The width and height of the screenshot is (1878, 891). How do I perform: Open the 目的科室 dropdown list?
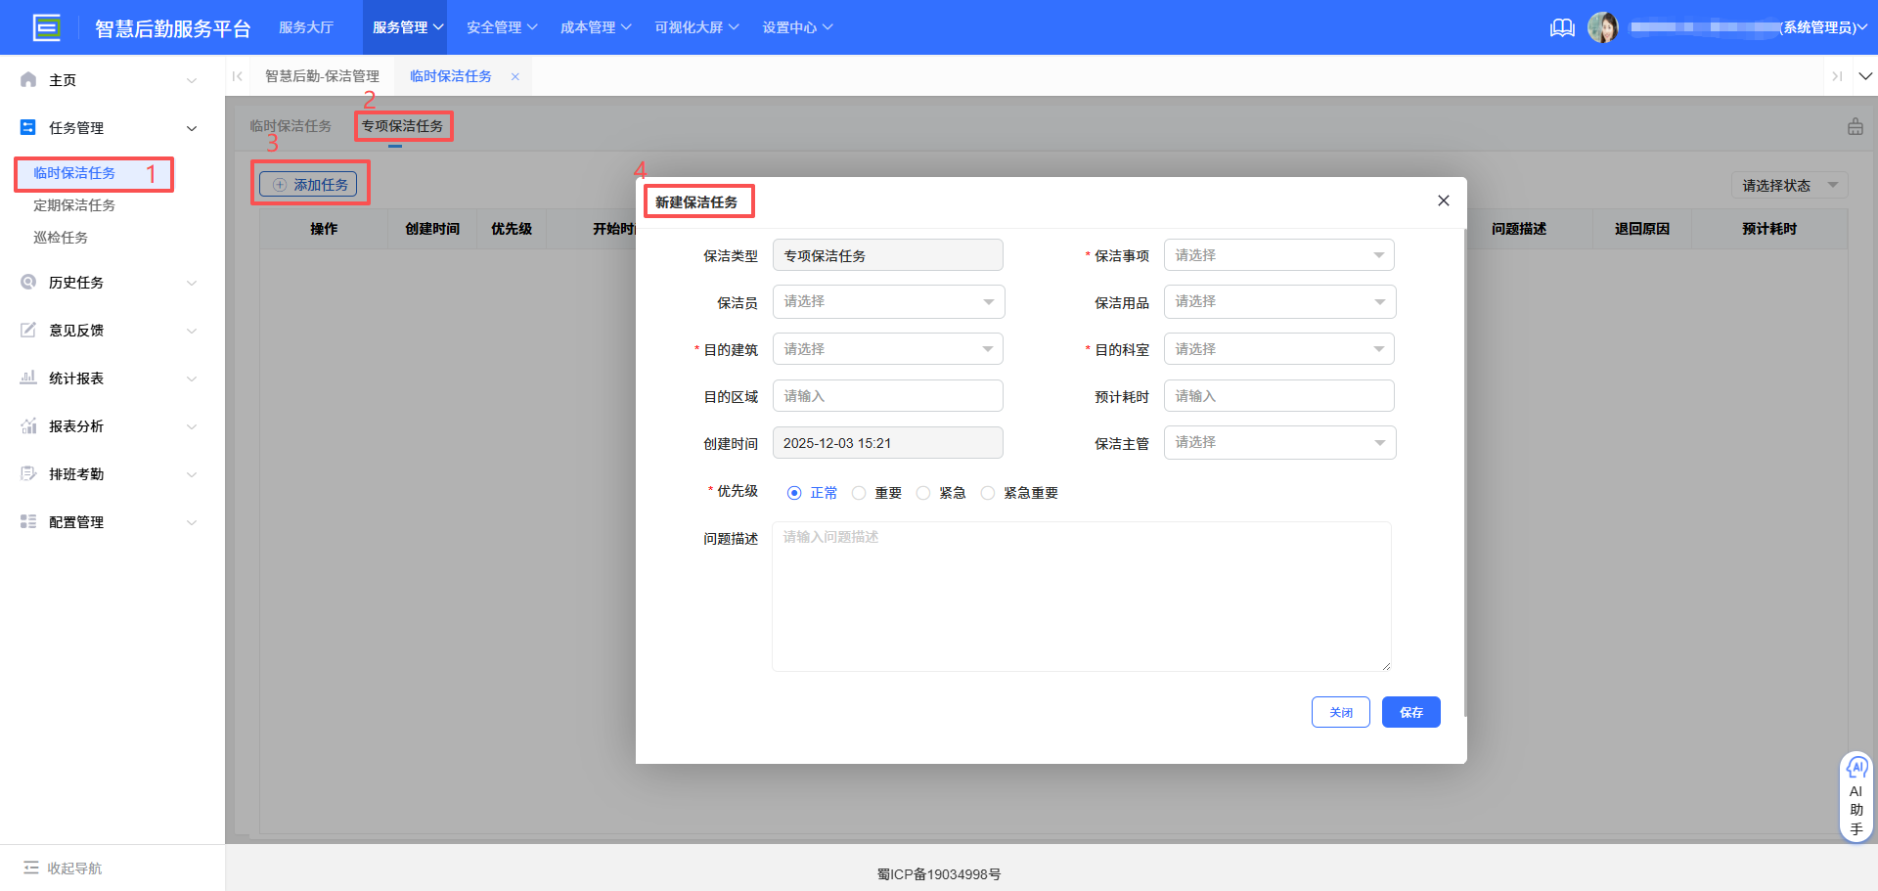(x=1278, y=349)
